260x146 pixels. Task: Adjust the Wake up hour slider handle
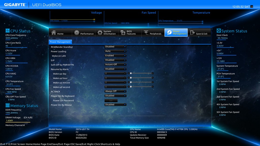click(x=131, y=78)
